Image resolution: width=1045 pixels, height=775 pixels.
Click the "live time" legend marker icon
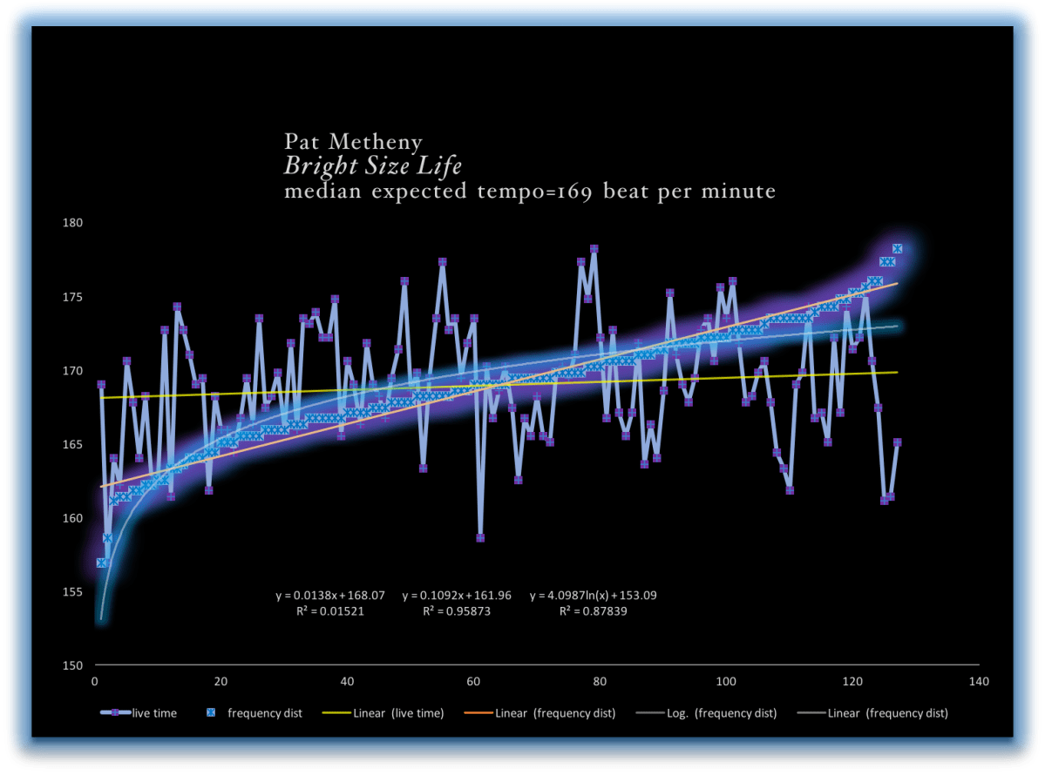click(x=114, y=713)
